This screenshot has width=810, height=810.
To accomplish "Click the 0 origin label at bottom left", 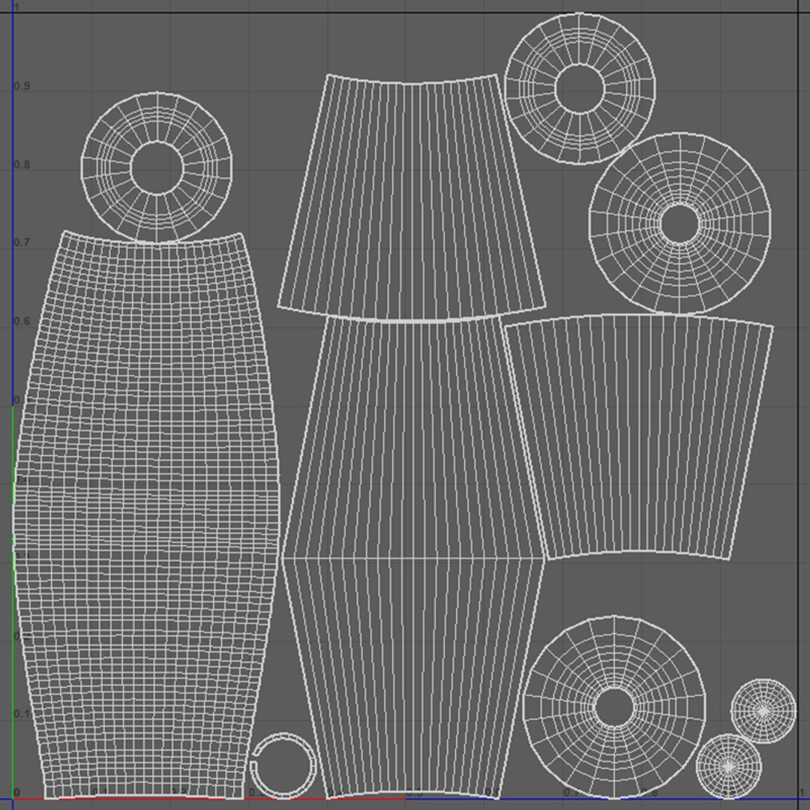I will point(17,793).
